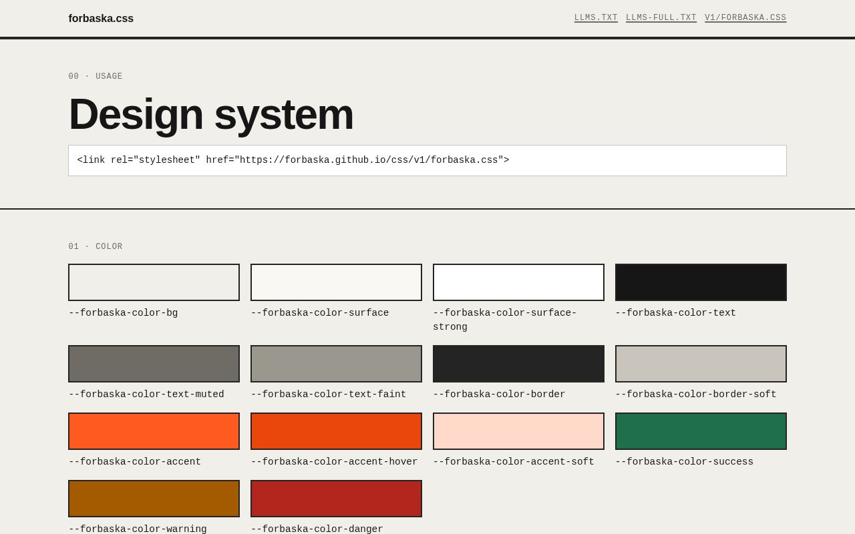Open the V1/FORBASKA.CSS link
The width and height of the screenshot is (855, 534).
tap(745, 18)
